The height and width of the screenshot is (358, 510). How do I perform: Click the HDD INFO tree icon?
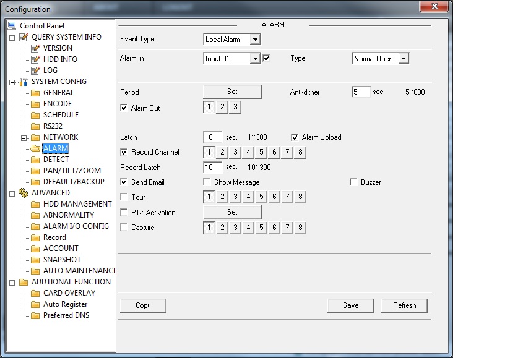point(35,59)
